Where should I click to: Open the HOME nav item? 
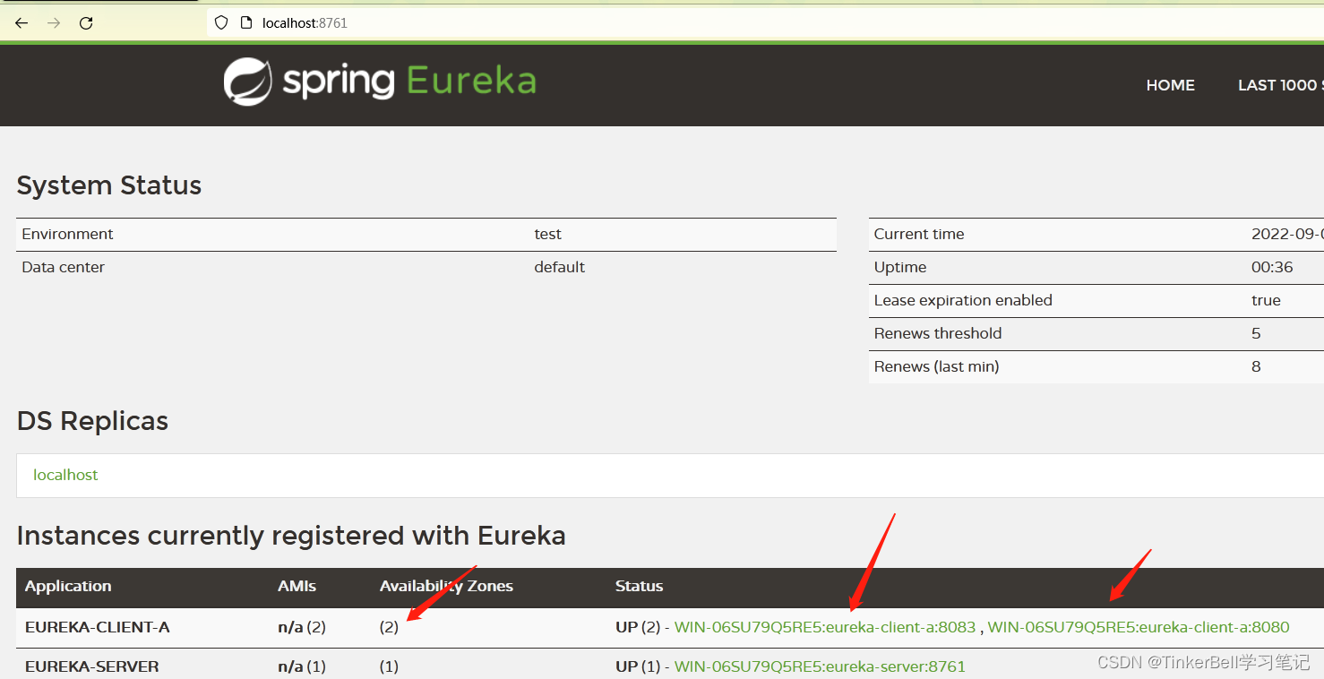[x=1170, y=85]
